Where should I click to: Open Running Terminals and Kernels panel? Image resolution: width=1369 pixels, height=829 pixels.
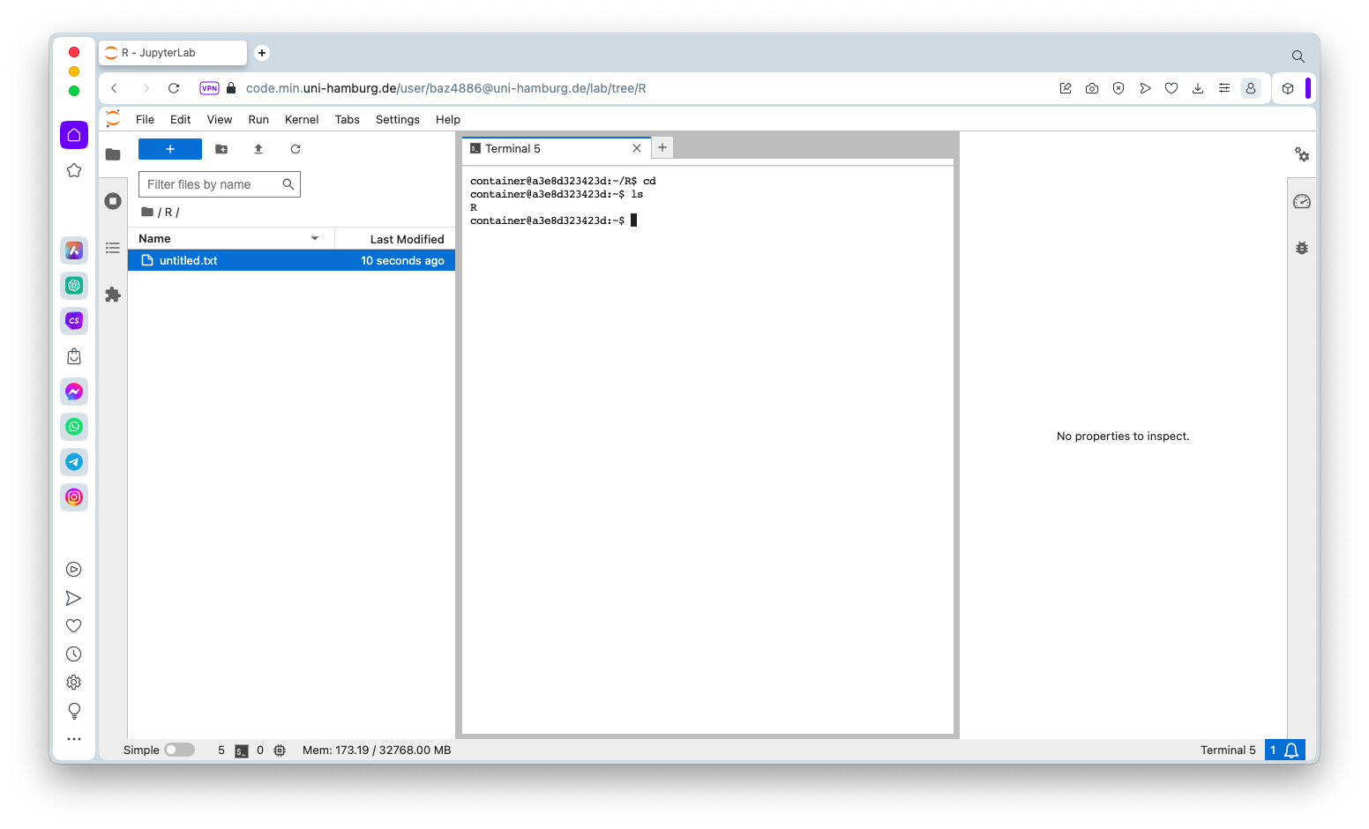[x=113, y=201]
